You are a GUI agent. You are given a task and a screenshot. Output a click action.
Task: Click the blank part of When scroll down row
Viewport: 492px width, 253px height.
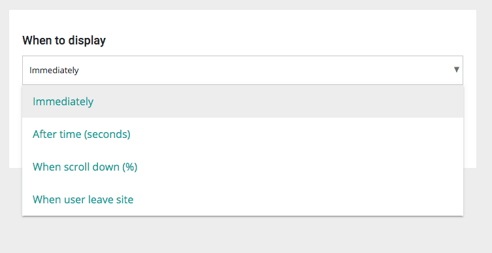point(300,167)
